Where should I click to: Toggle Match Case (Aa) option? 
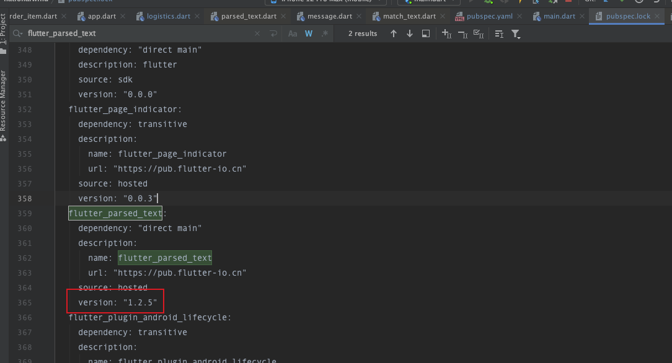pos(293,33)
